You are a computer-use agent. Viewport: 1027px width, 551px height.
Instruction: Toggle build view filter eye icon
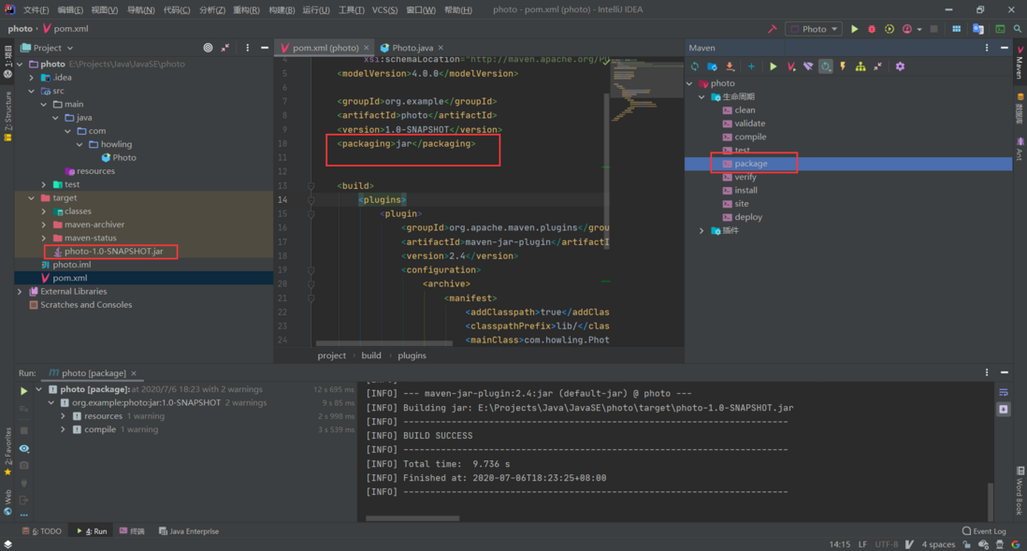click(x=24, y=449)
